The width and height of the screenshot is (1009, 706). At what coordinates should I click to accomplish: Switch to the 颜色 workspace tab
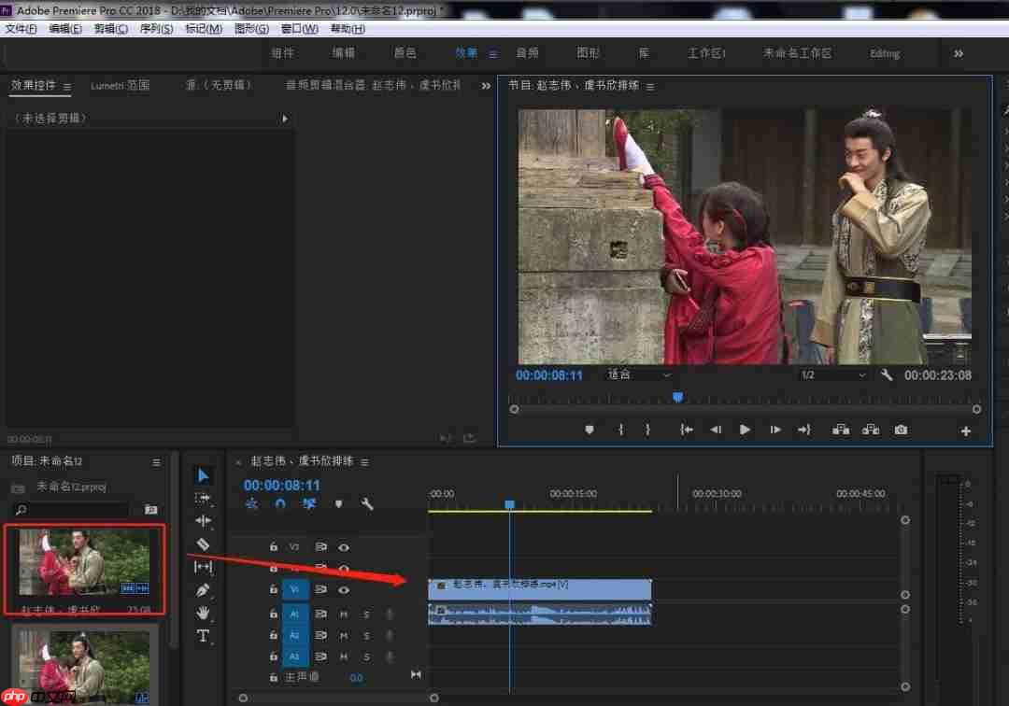[x=405, y=53]
